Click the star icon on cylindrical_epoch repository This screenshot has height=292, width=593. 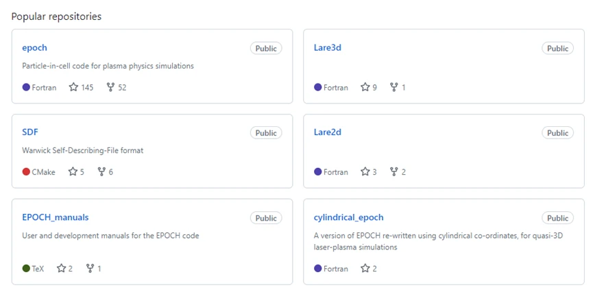(x=365, y=269)
